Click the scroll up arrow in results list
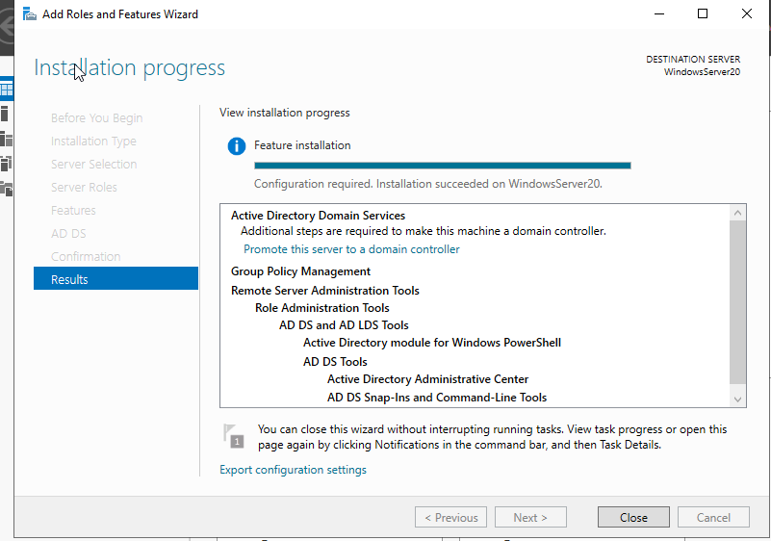Image resolution: width=771 pixels, height=541 pixels. tap(737, 213)
